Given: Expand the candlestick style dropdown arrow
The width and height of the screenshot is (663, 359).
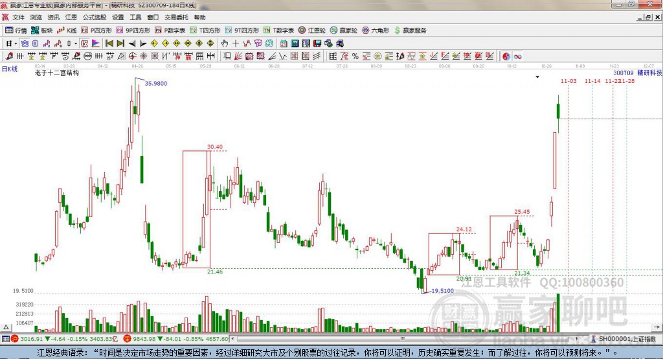Looking at the screenshot, I should (76, 43).
